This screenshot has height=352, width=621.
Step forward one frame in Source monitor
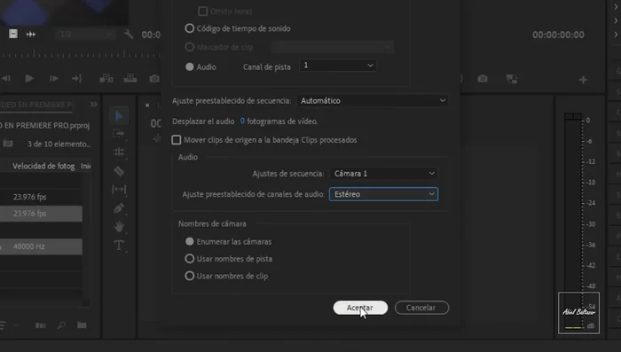point(53,78)
